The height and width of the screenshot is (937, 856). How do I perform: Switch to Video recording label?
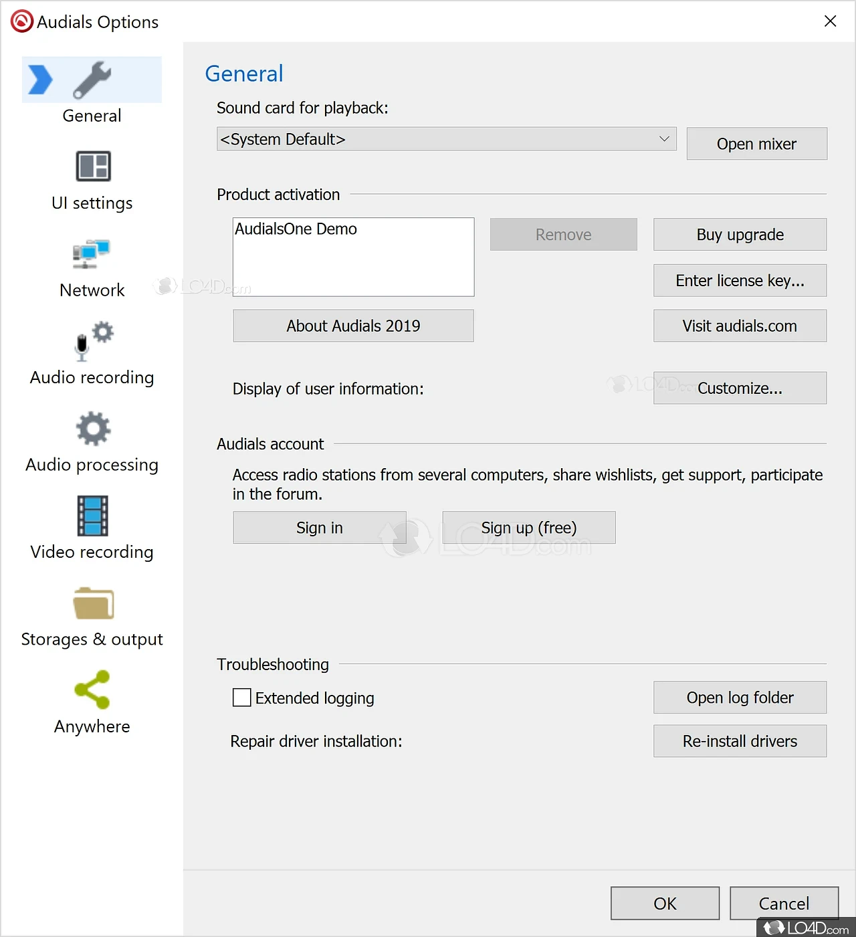[92, 552]
